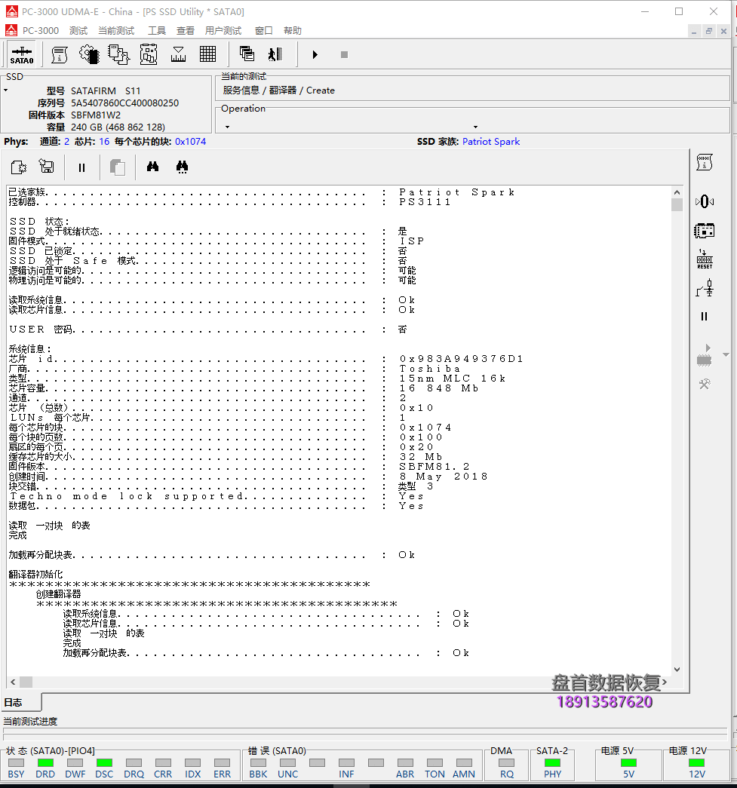737x788 pixels.
Task: Open the sector grid map icon
Action: click(207, 54)
